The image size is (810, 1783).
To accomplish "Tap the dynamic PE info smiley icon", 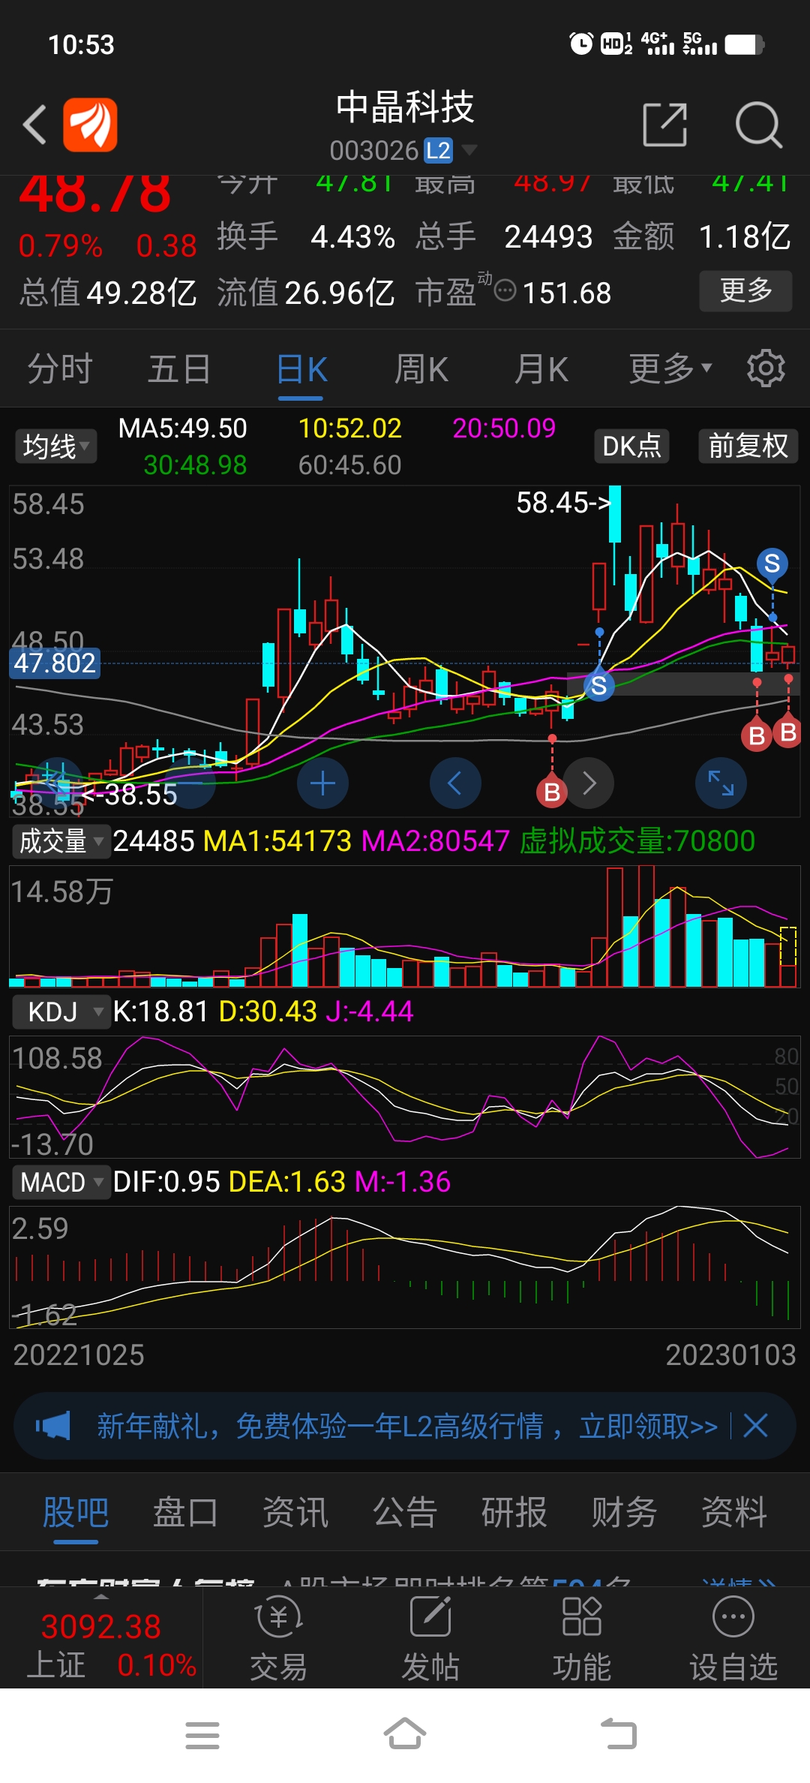I will 505,290.
